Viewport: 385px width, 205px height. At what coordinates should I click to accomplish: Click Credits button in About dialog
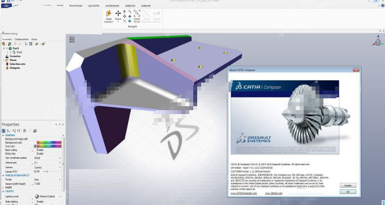(348, 185)
